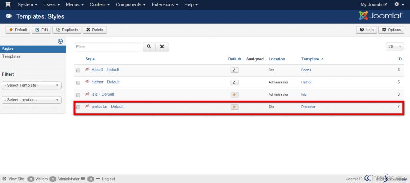Viewport: 410px width, 183px height.
Task: Click the Joomla! brand logo in header
Action: click(381, 16)
